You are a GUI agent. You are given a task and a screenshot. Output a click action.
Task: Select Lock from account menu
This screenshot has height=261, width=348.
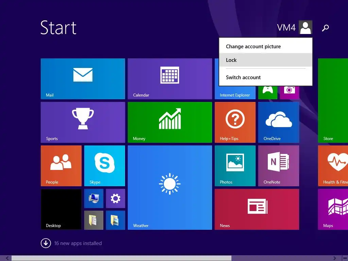tap(266, 60)
